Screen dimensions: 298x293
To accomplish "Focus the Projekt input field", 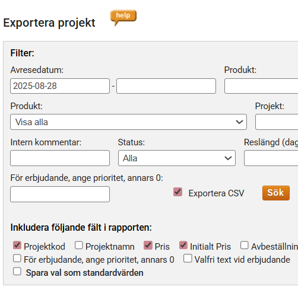I will (x=277, y=122).
